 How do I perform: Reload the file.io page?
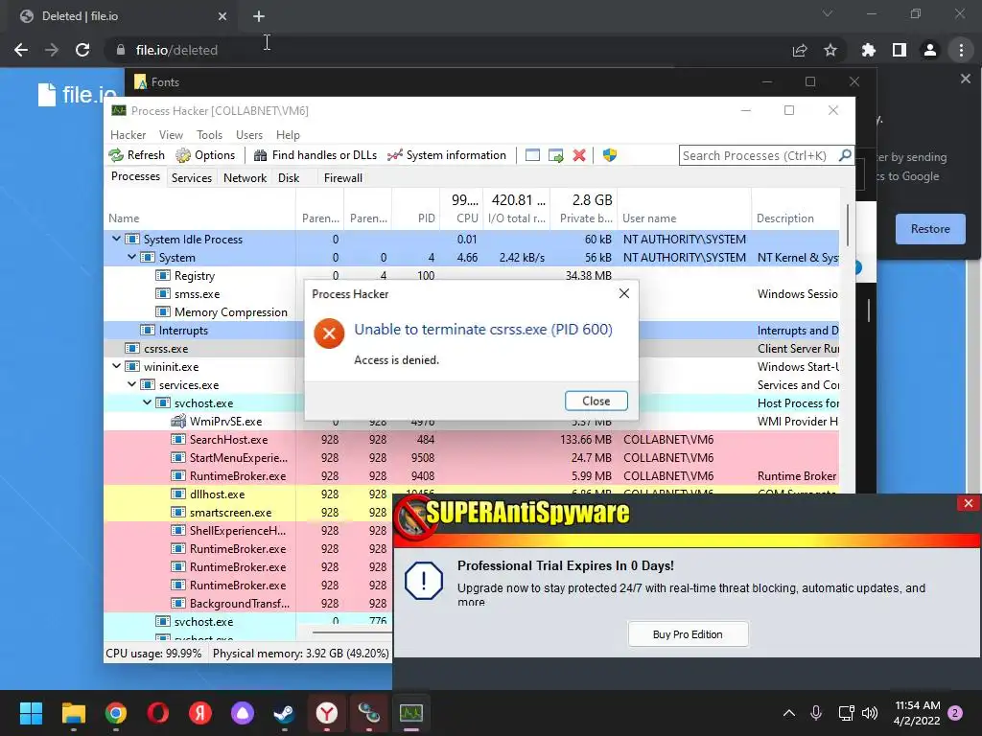click(x=82, y=50)
